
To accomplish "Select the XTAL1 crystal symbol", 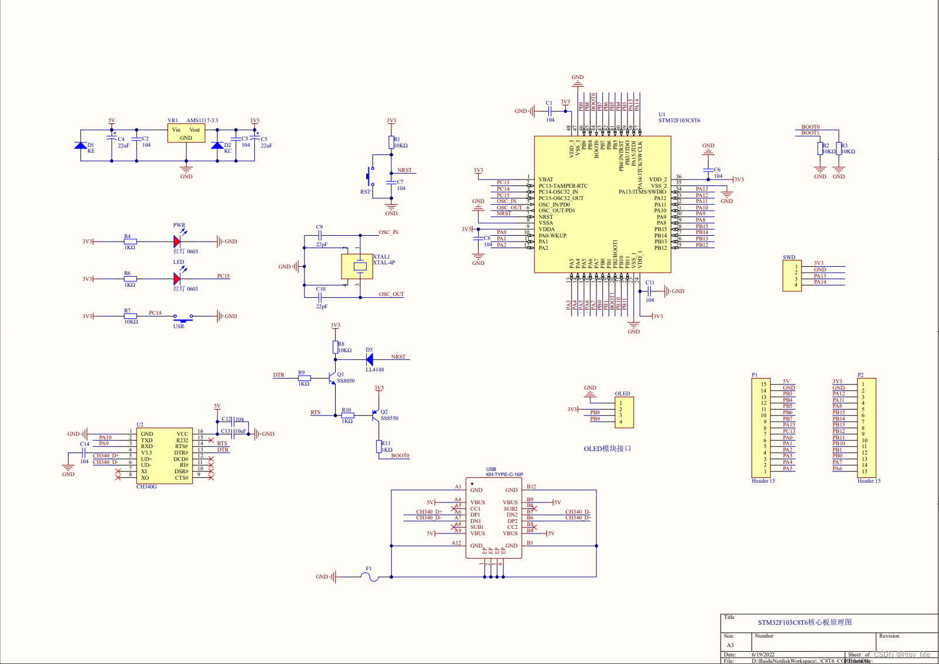I will click(357, 266).
